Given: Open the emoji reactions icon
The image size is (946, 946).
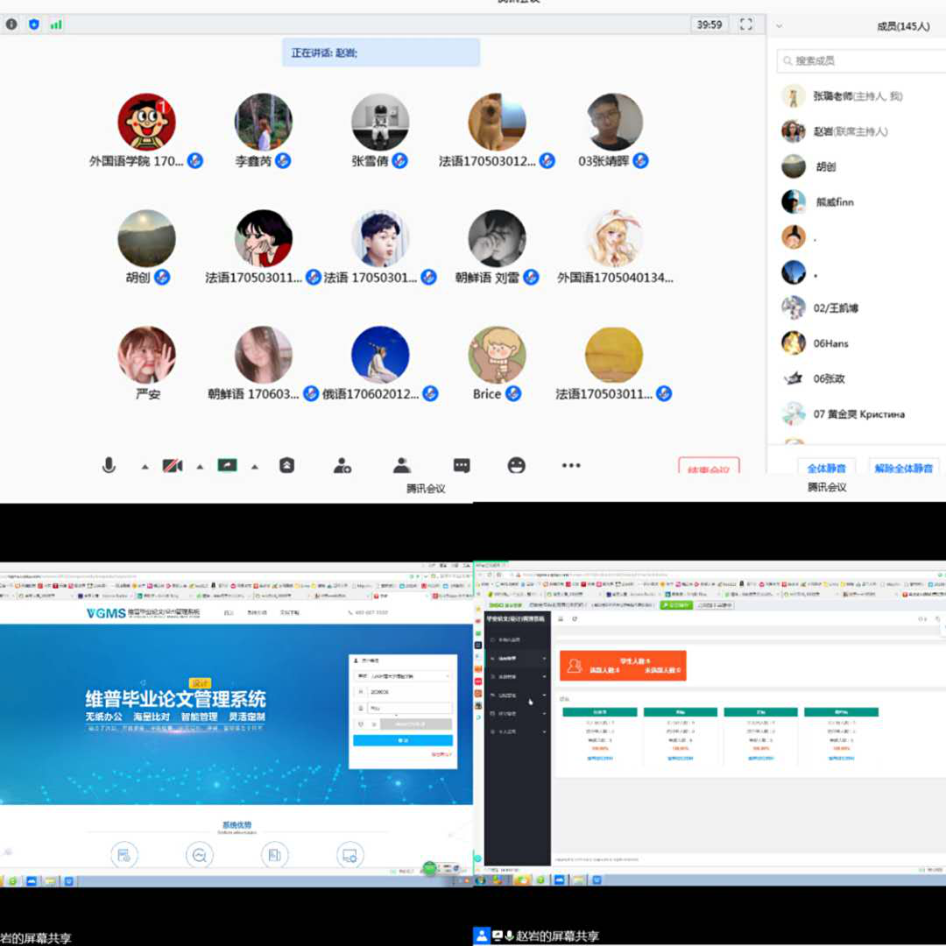Looking at the screenshot, I should tap(517, 466).
